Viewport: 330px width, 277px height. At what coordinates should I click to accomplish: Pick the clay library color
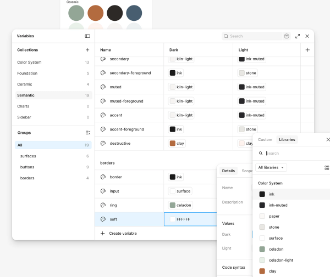coord(291,271)
